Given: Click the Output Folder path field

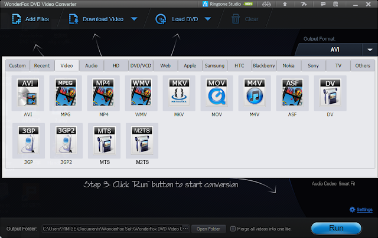Looking at the screenshot, I should (112, 229).
